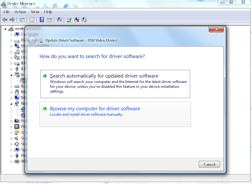Click the Disable device toolbar icon
The height and width of the screenshot is (184, 252).
84,20
